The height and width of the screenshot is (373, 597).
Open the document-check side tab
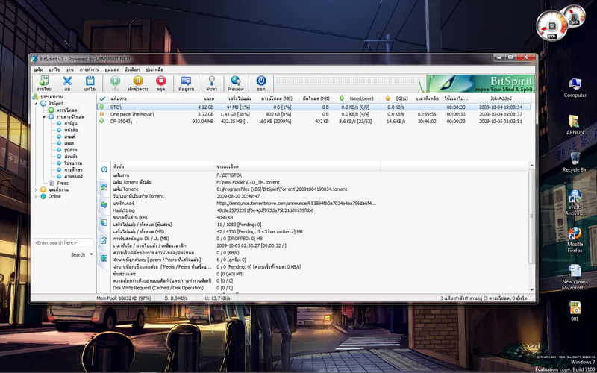click(104, 240)
